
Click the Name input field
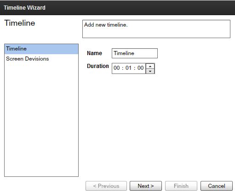coord(135,53)
